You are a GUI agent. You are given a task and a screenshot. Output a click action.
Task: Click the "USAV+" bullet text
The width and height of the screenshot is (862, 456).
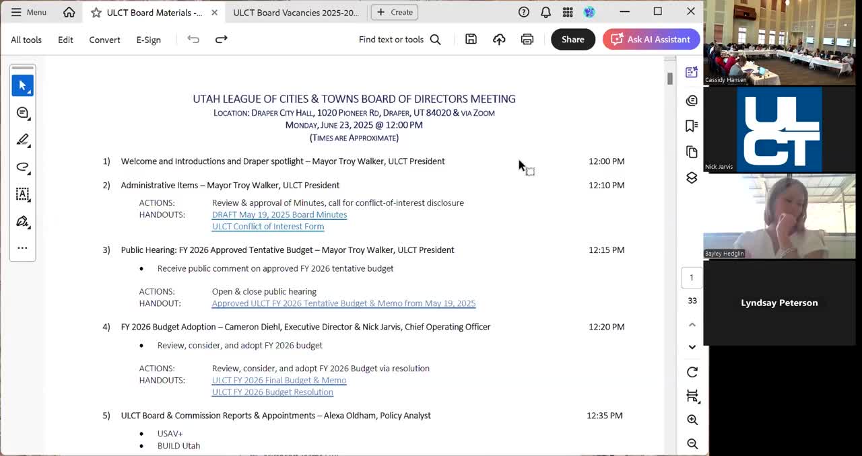pyautogui.click(x=170, y=434)
